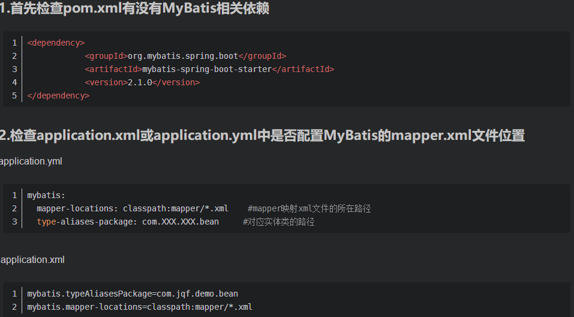This screenshot has width=574, height=317.
Task: Click mybatis.typeAliasesPackage=com.jqf.demo.bean line
Action: click(133, 294)
